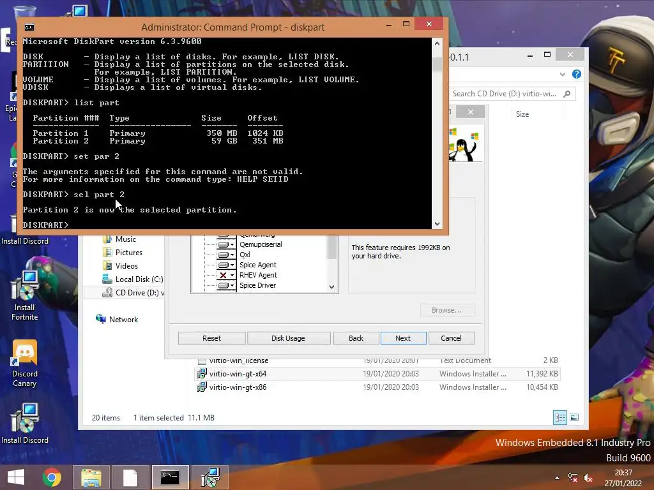This screenshot has height=490, width=654.
Task: Open the Help icon in Explorer
Action: tap(577, 74)
